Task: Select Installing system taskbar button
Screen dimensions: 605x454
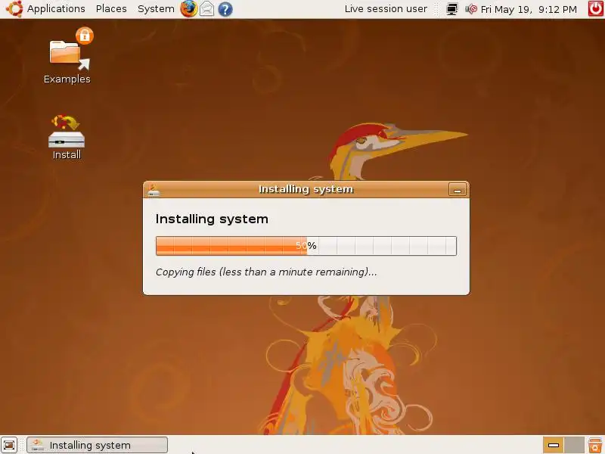Action: (x=98, y=445)
